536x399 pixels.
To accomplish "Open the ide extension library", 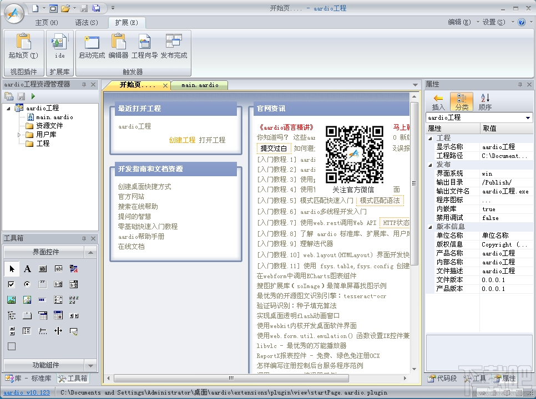I will click(59, 46).
